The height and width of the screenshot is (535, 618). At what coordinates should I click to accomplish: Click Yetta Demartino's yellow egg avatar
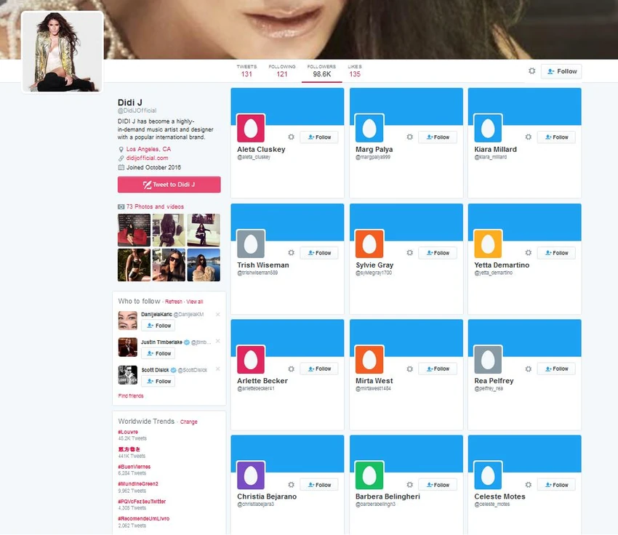(488, 244)
